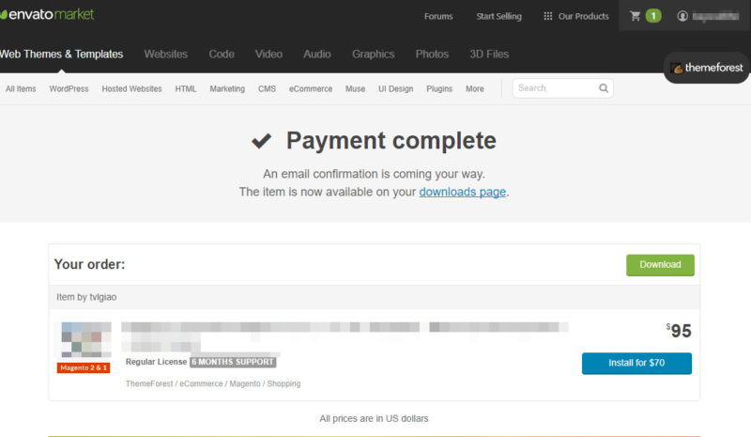Image resolution: width=751 pixels, height=437 pixels.
Task: Open the blurred username account menu
Action: [x=715, y=16]
